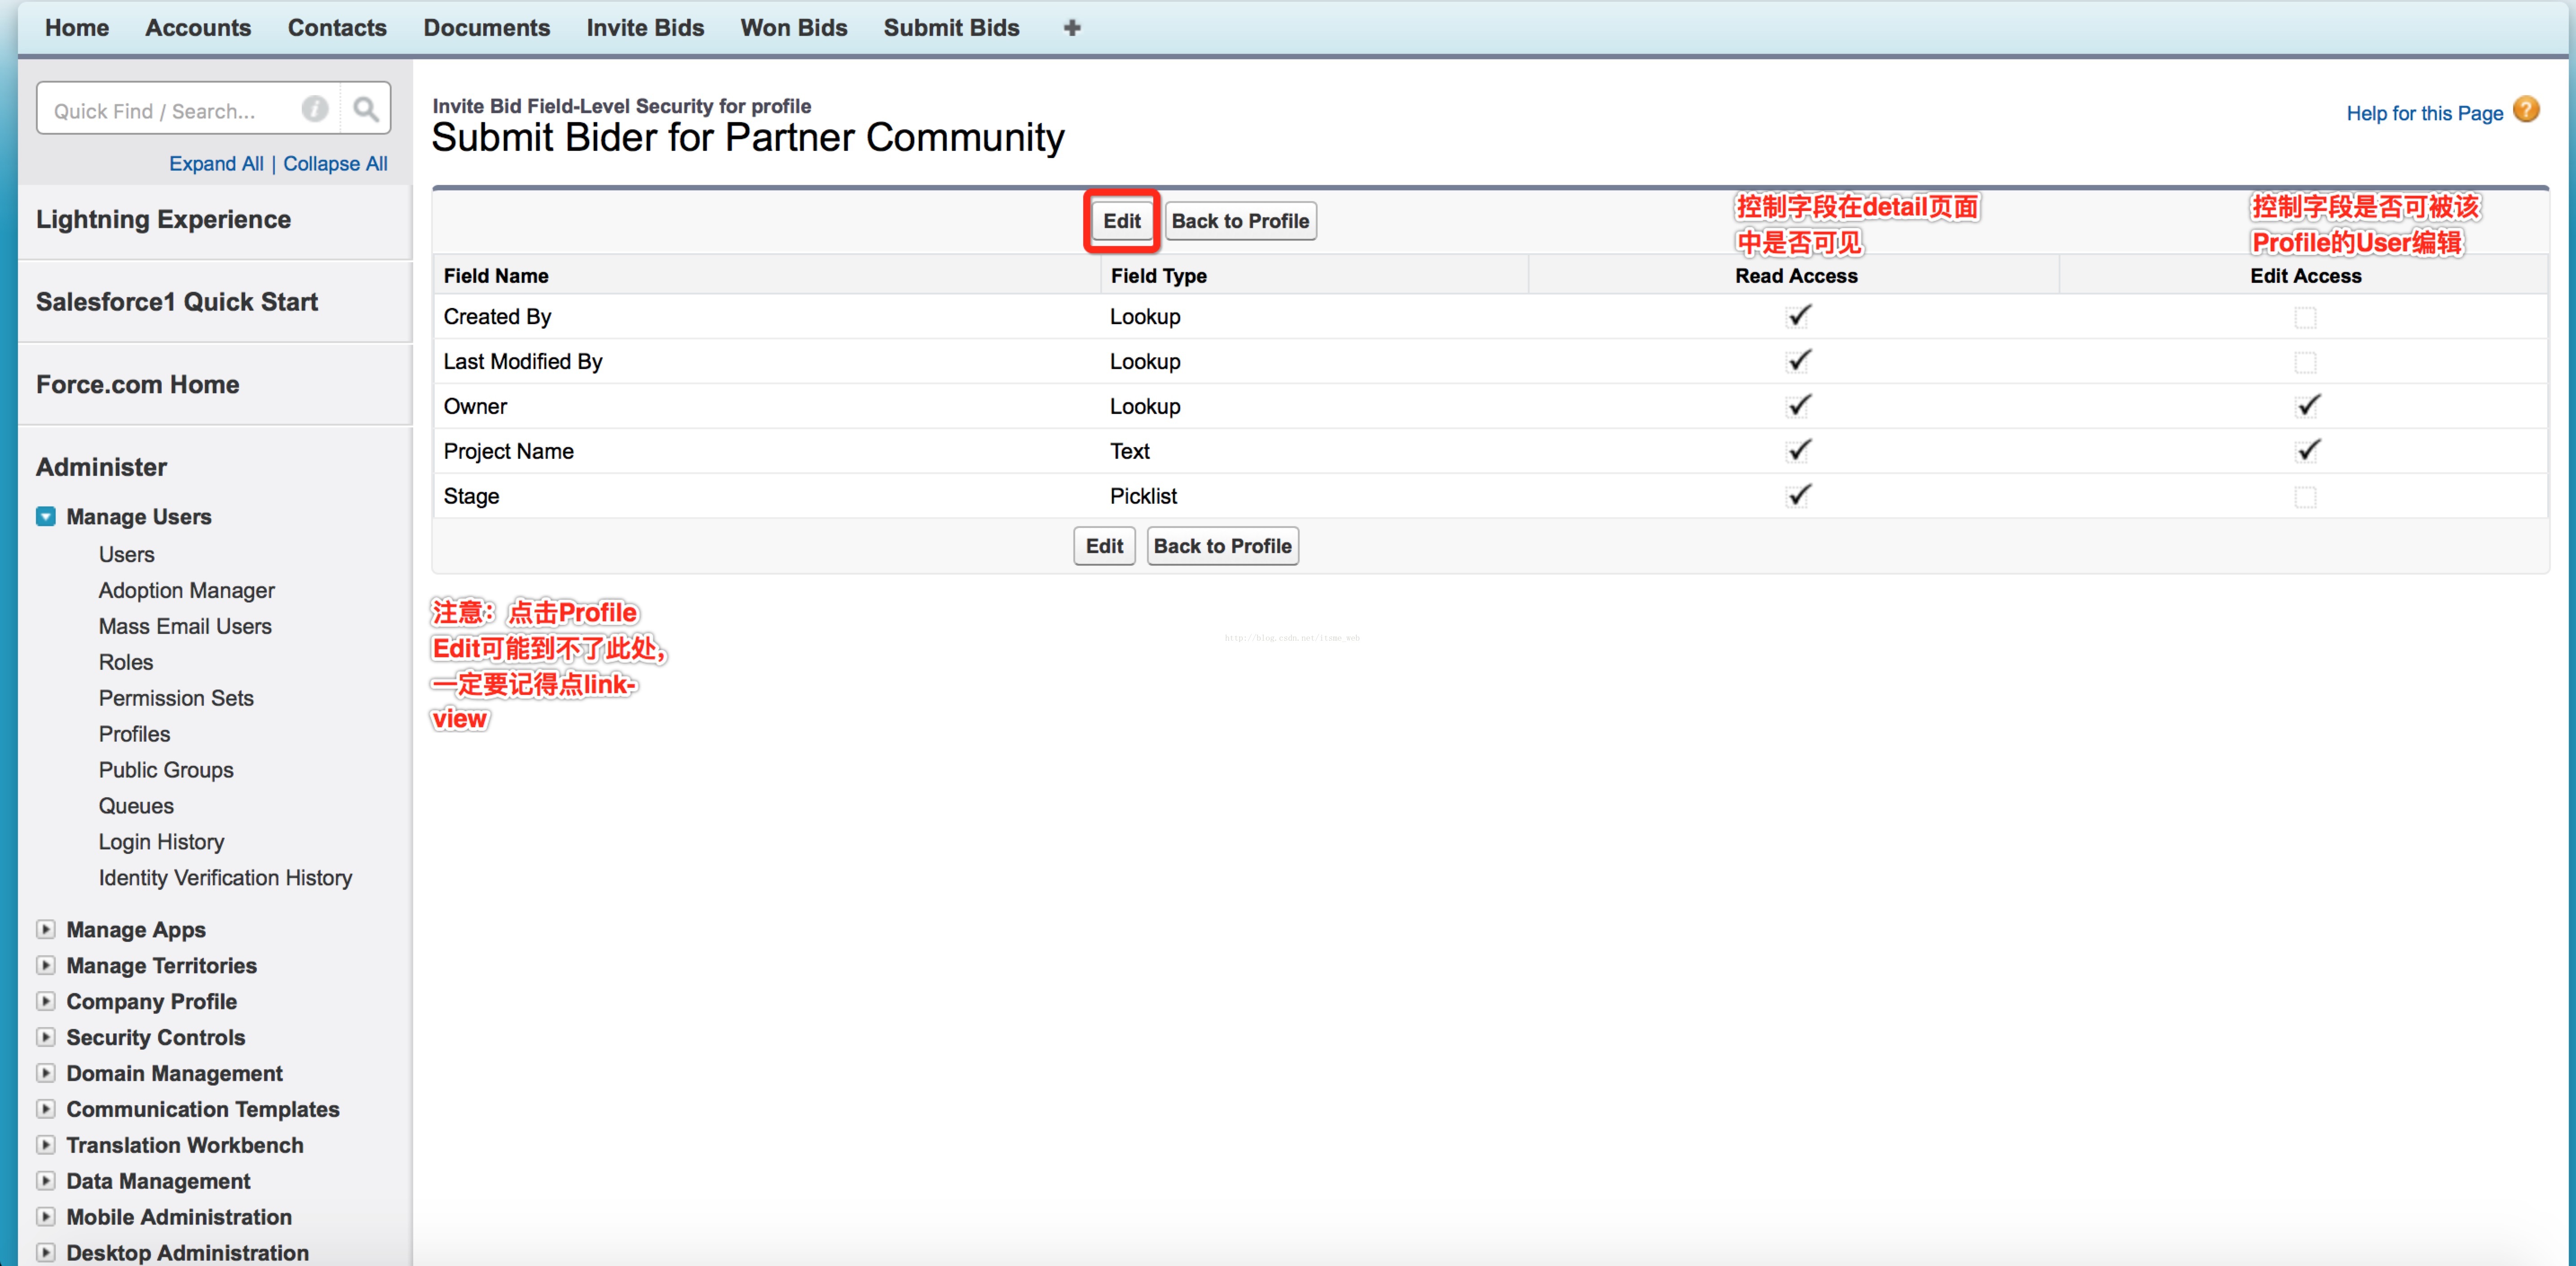Click Created By Read Access checkmark

click(x=1798, y=316)
